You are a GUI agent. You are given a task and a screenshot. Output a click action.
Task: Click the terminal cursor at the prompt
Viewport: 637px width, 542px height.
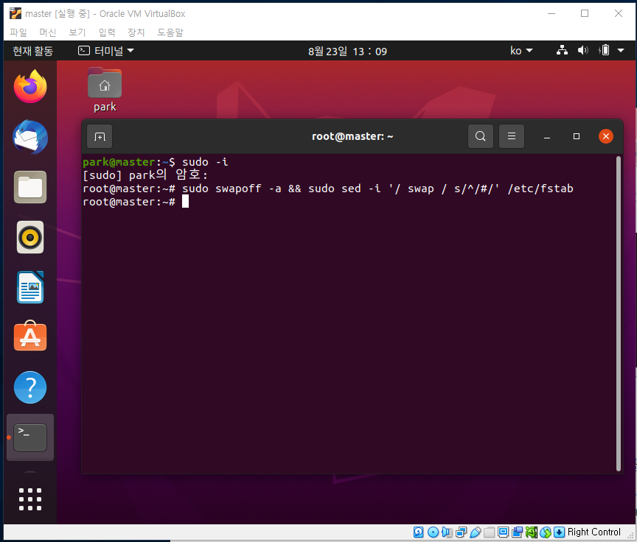[x=185, y=201]
